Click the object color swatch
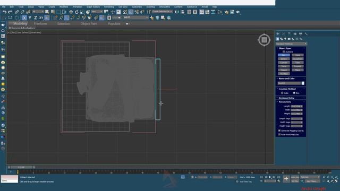340x191 pixels. (x=303, y=83)
